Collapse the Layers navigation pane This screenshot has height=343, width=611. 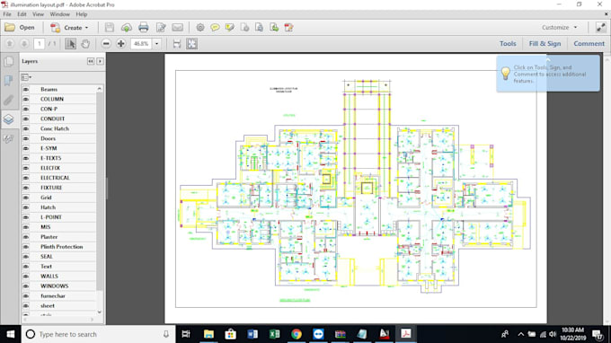coord(91,61)
